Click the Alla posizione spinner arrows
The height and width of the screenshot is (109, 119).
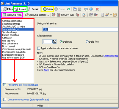coord(54,41)
